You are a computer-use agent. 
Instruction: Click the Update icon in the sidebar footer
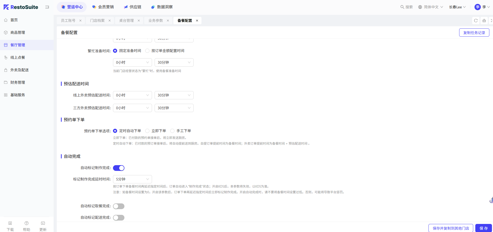tap(43, 223)
